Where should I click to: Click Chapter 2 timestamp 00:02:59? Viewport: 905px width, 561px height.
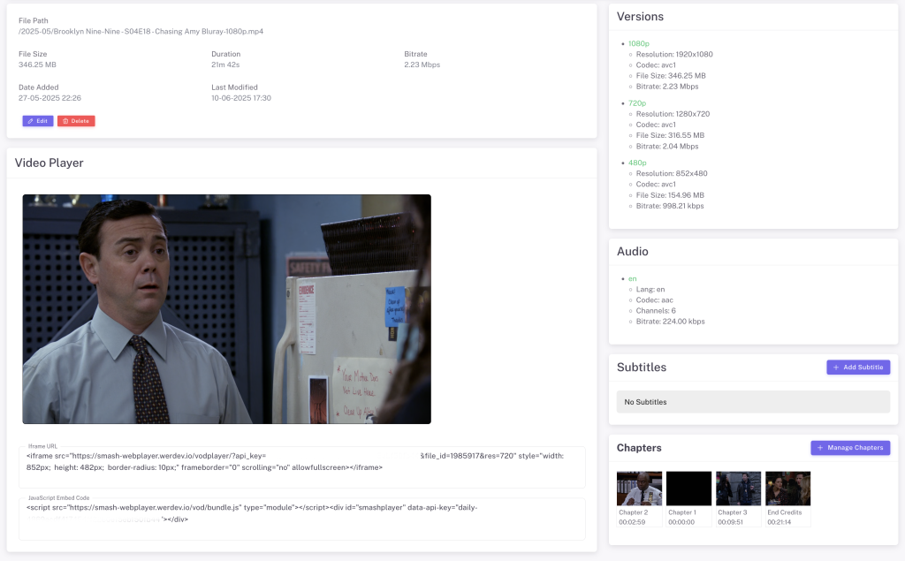[632, 522]
